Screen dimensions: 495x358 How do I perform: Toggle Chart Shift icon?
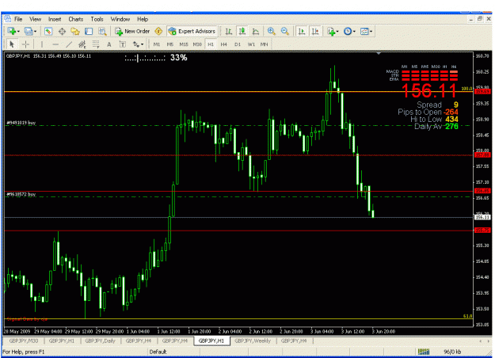click(x=315, y=31)
